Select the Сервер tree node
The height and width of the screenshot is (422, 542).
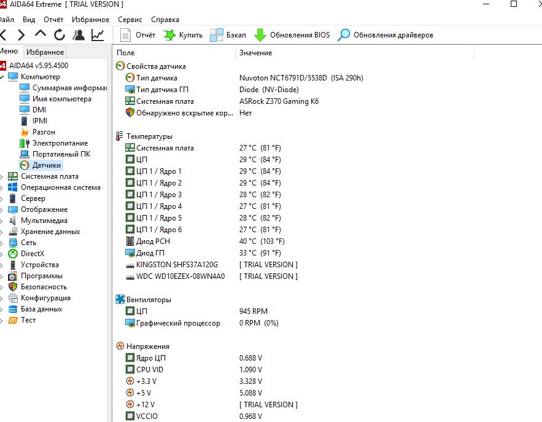point(33,198)
